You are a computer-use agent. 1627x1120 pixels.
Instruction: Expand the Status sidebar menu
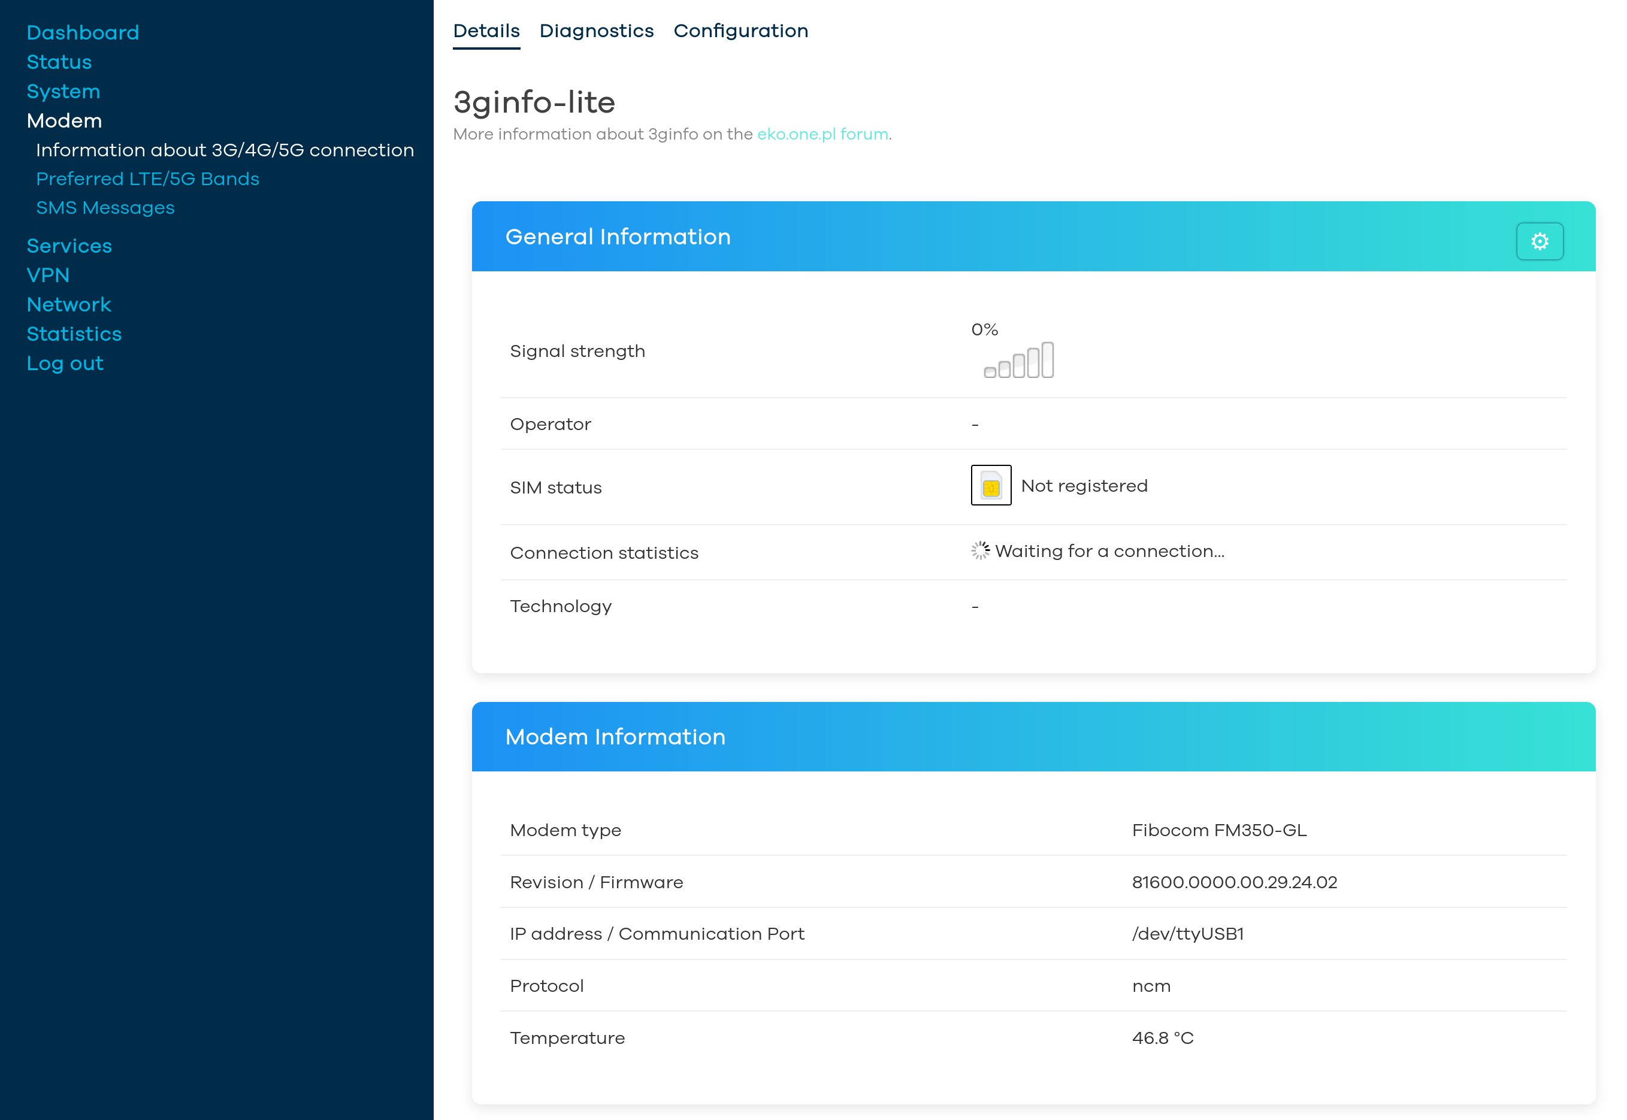point(59,62)
